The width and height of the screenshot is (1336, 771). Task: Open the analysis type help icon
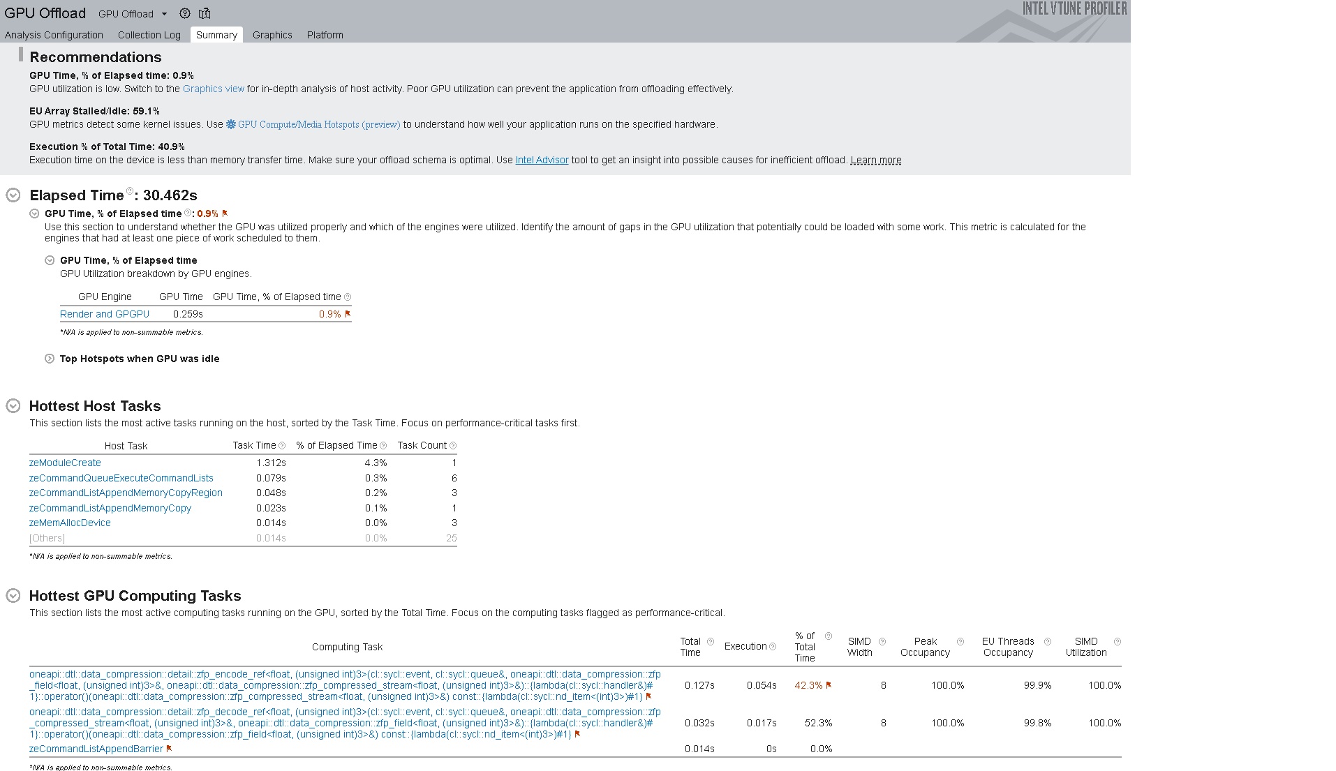(x=184, y=13)
